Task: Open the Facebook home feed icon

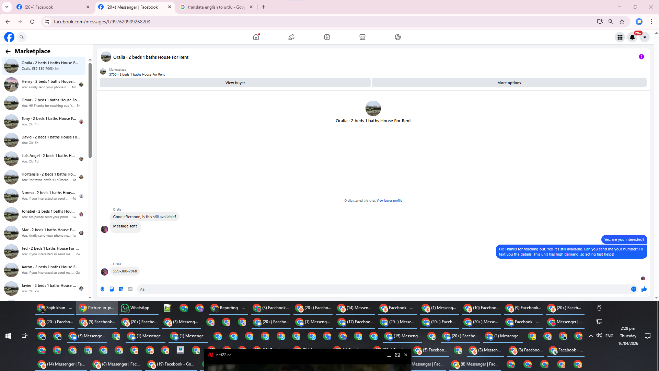Action: coord(256,37)
